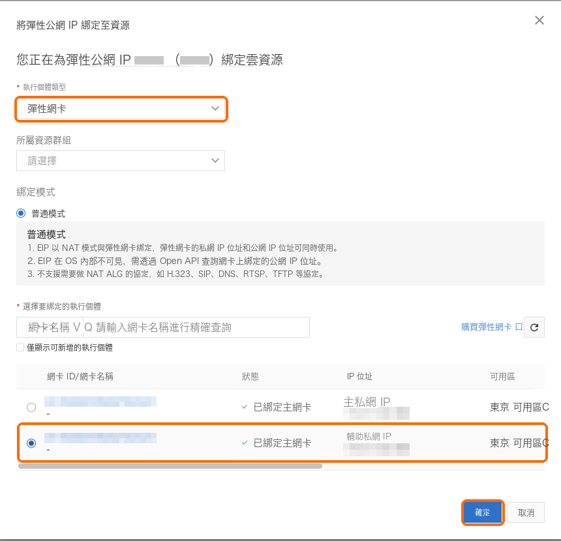The image size is (561, 541).
Task: Click the 網卡 ID/網卡名稱 column header
Action: tap(80, 377)
